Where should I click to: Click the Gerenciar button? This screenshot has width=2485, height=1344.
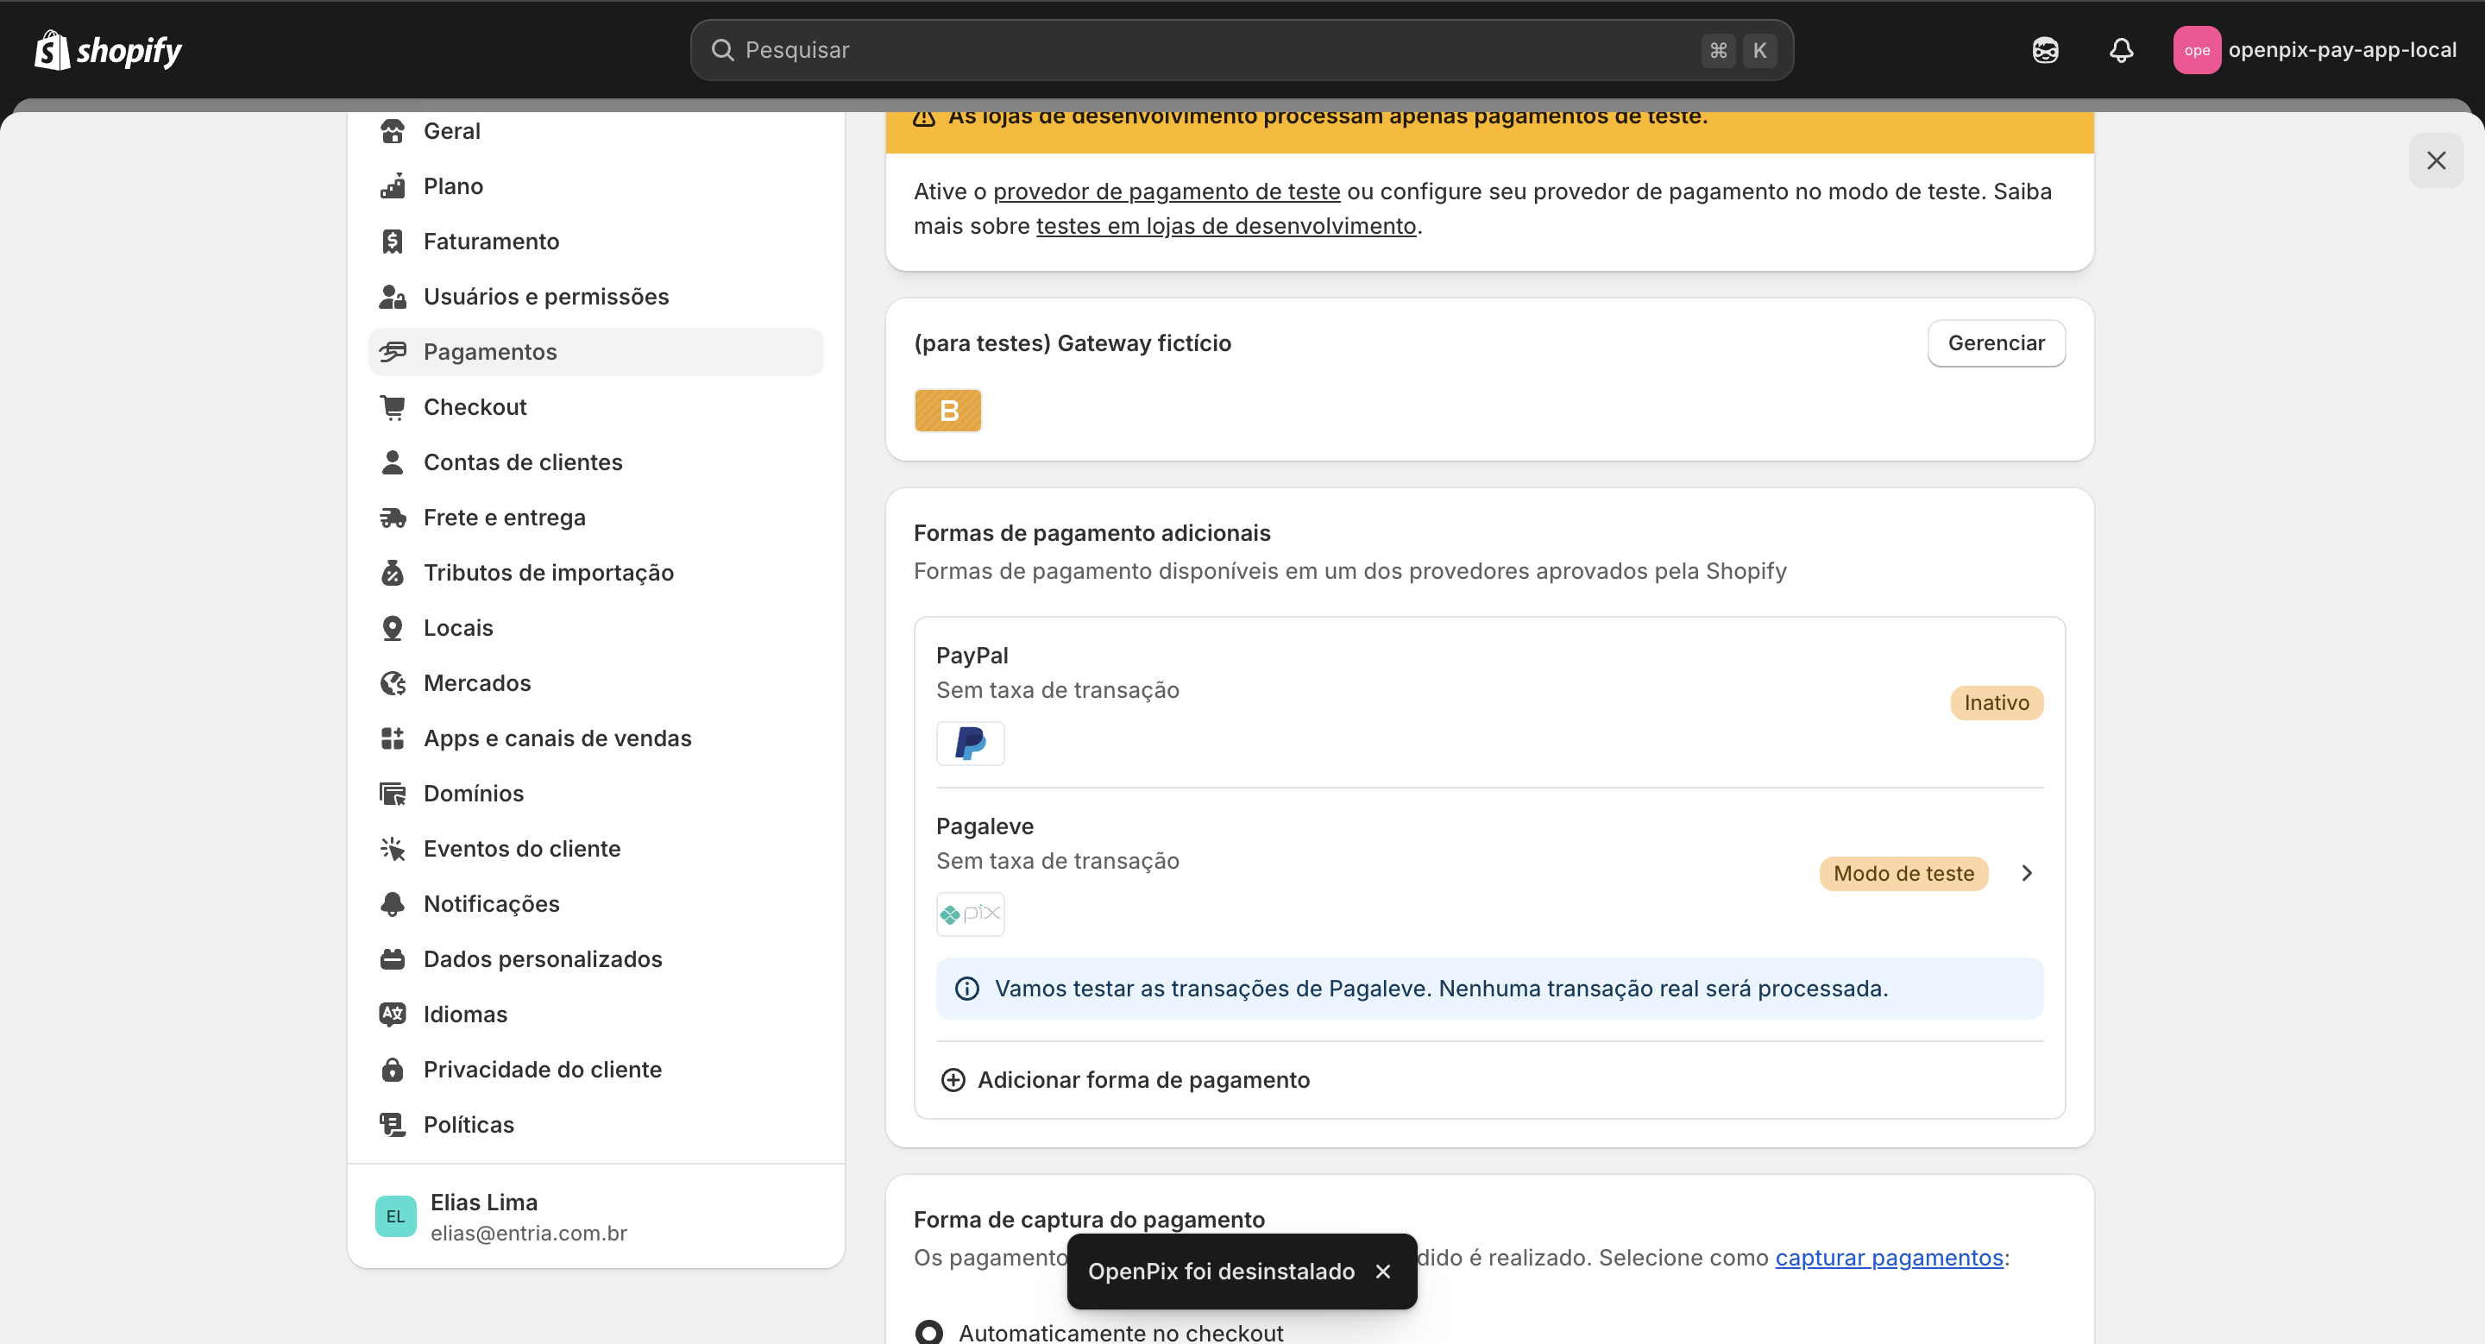pos(1996,342)
